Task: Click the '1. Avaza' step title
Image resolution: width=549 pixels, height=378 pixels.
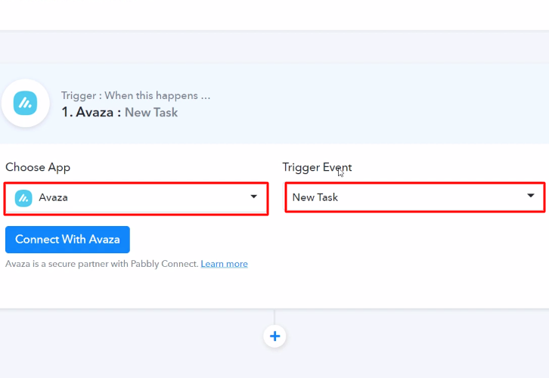Action: point(88,113)
